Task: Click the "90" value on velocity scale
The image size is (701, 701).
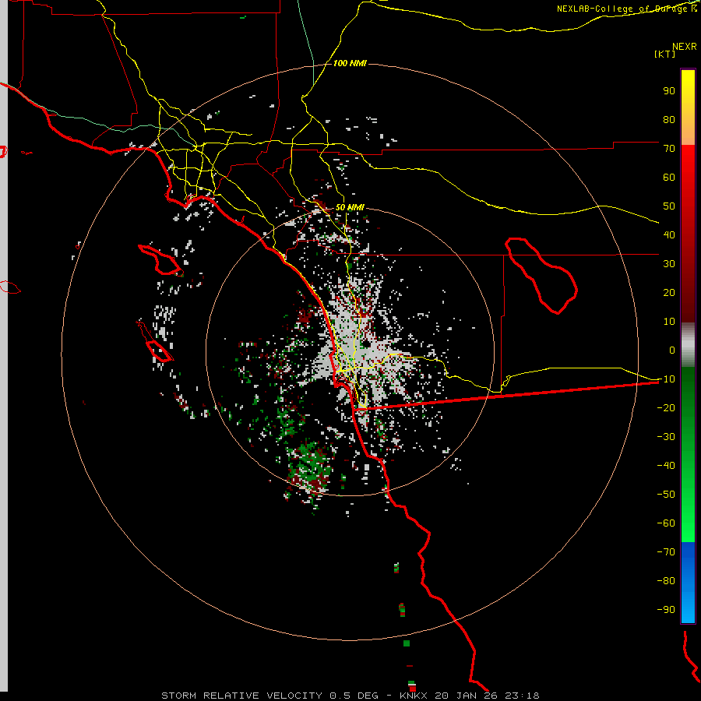Action: [669, 91]
